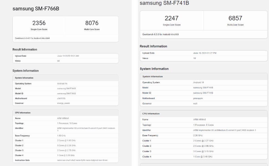Viewport: 269px width, 166px height.
Task: Select the 'Android 16' operating system value
Action: (x=62, y=83)
